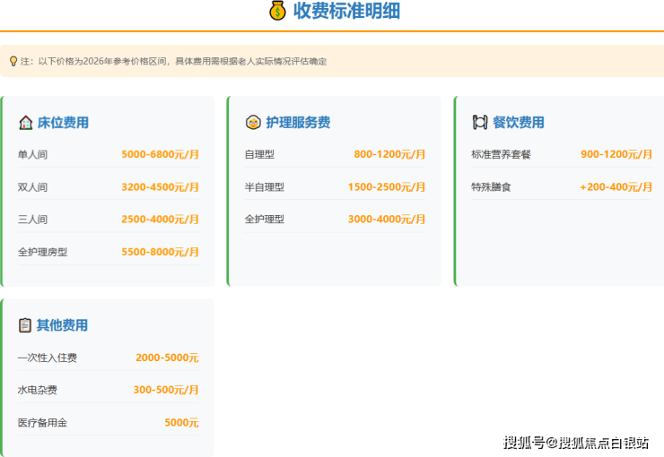Click the 3000-4000元/月 price for 全护理型
The height and width of the screenshot is (457, 664).
(387, 220)
